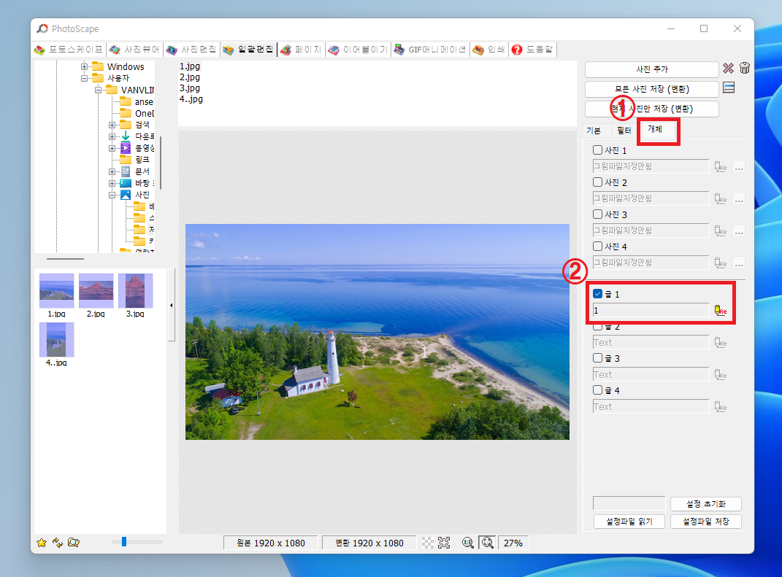Enable the 사진 1 checkbox
This screenshot has width=782, height=577.
click(x=597, y=150)
